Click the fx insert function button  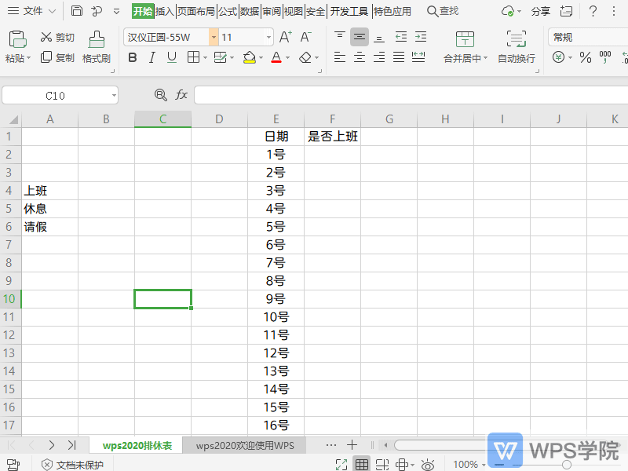(182, 94)
